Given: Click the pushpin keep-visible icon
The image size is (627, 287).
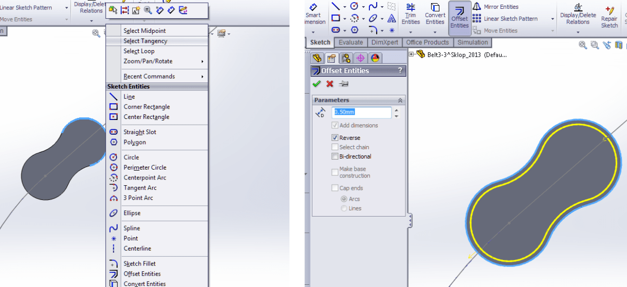Looking at the screenshot, I should [343, 84].
